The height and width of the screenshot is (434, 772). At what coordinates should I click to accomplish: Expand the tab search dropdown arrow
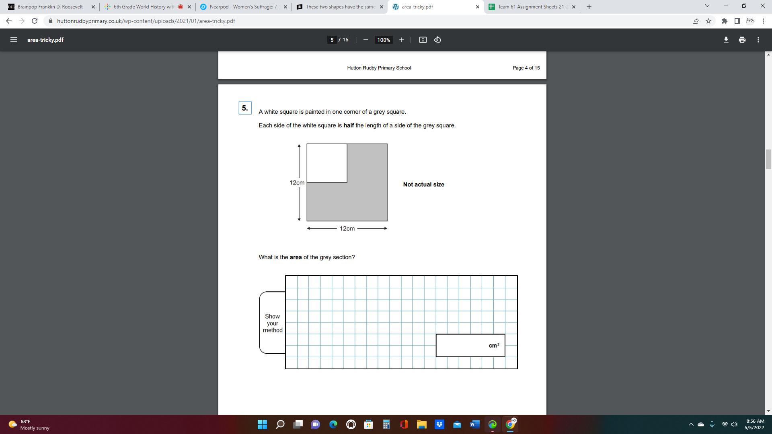[x=707, y=6]
